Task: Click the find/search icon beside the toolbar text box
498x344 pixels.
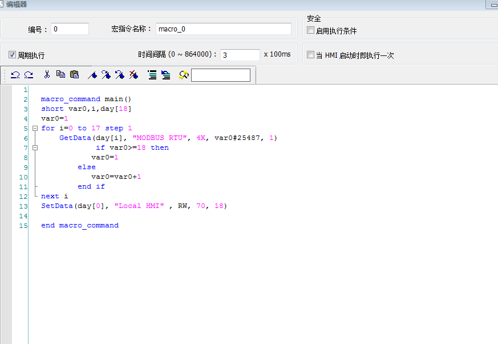Action: (183, 75)
